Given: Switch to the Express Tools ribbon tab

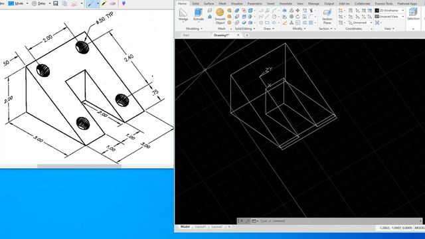Looking at the screenshot, I should click(x=384, y=3).
